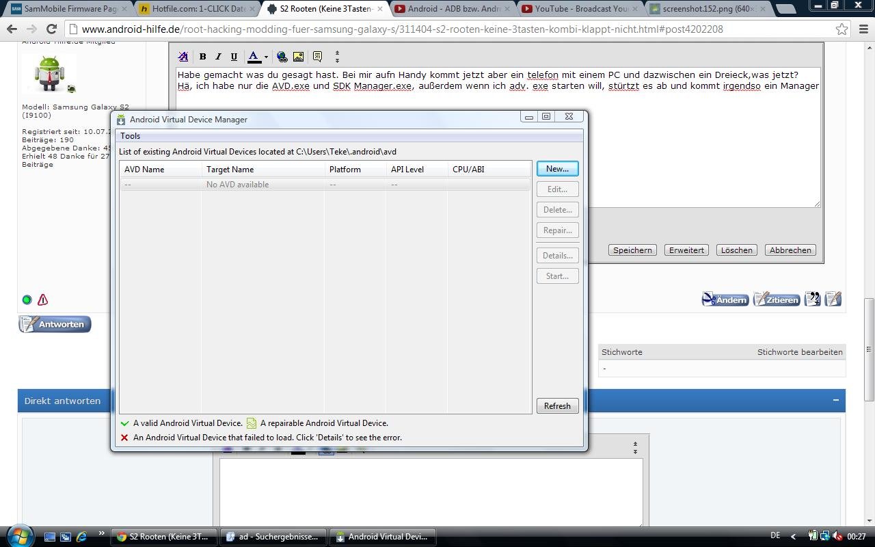Click the AVD Name column header

[x=161, y=170]
